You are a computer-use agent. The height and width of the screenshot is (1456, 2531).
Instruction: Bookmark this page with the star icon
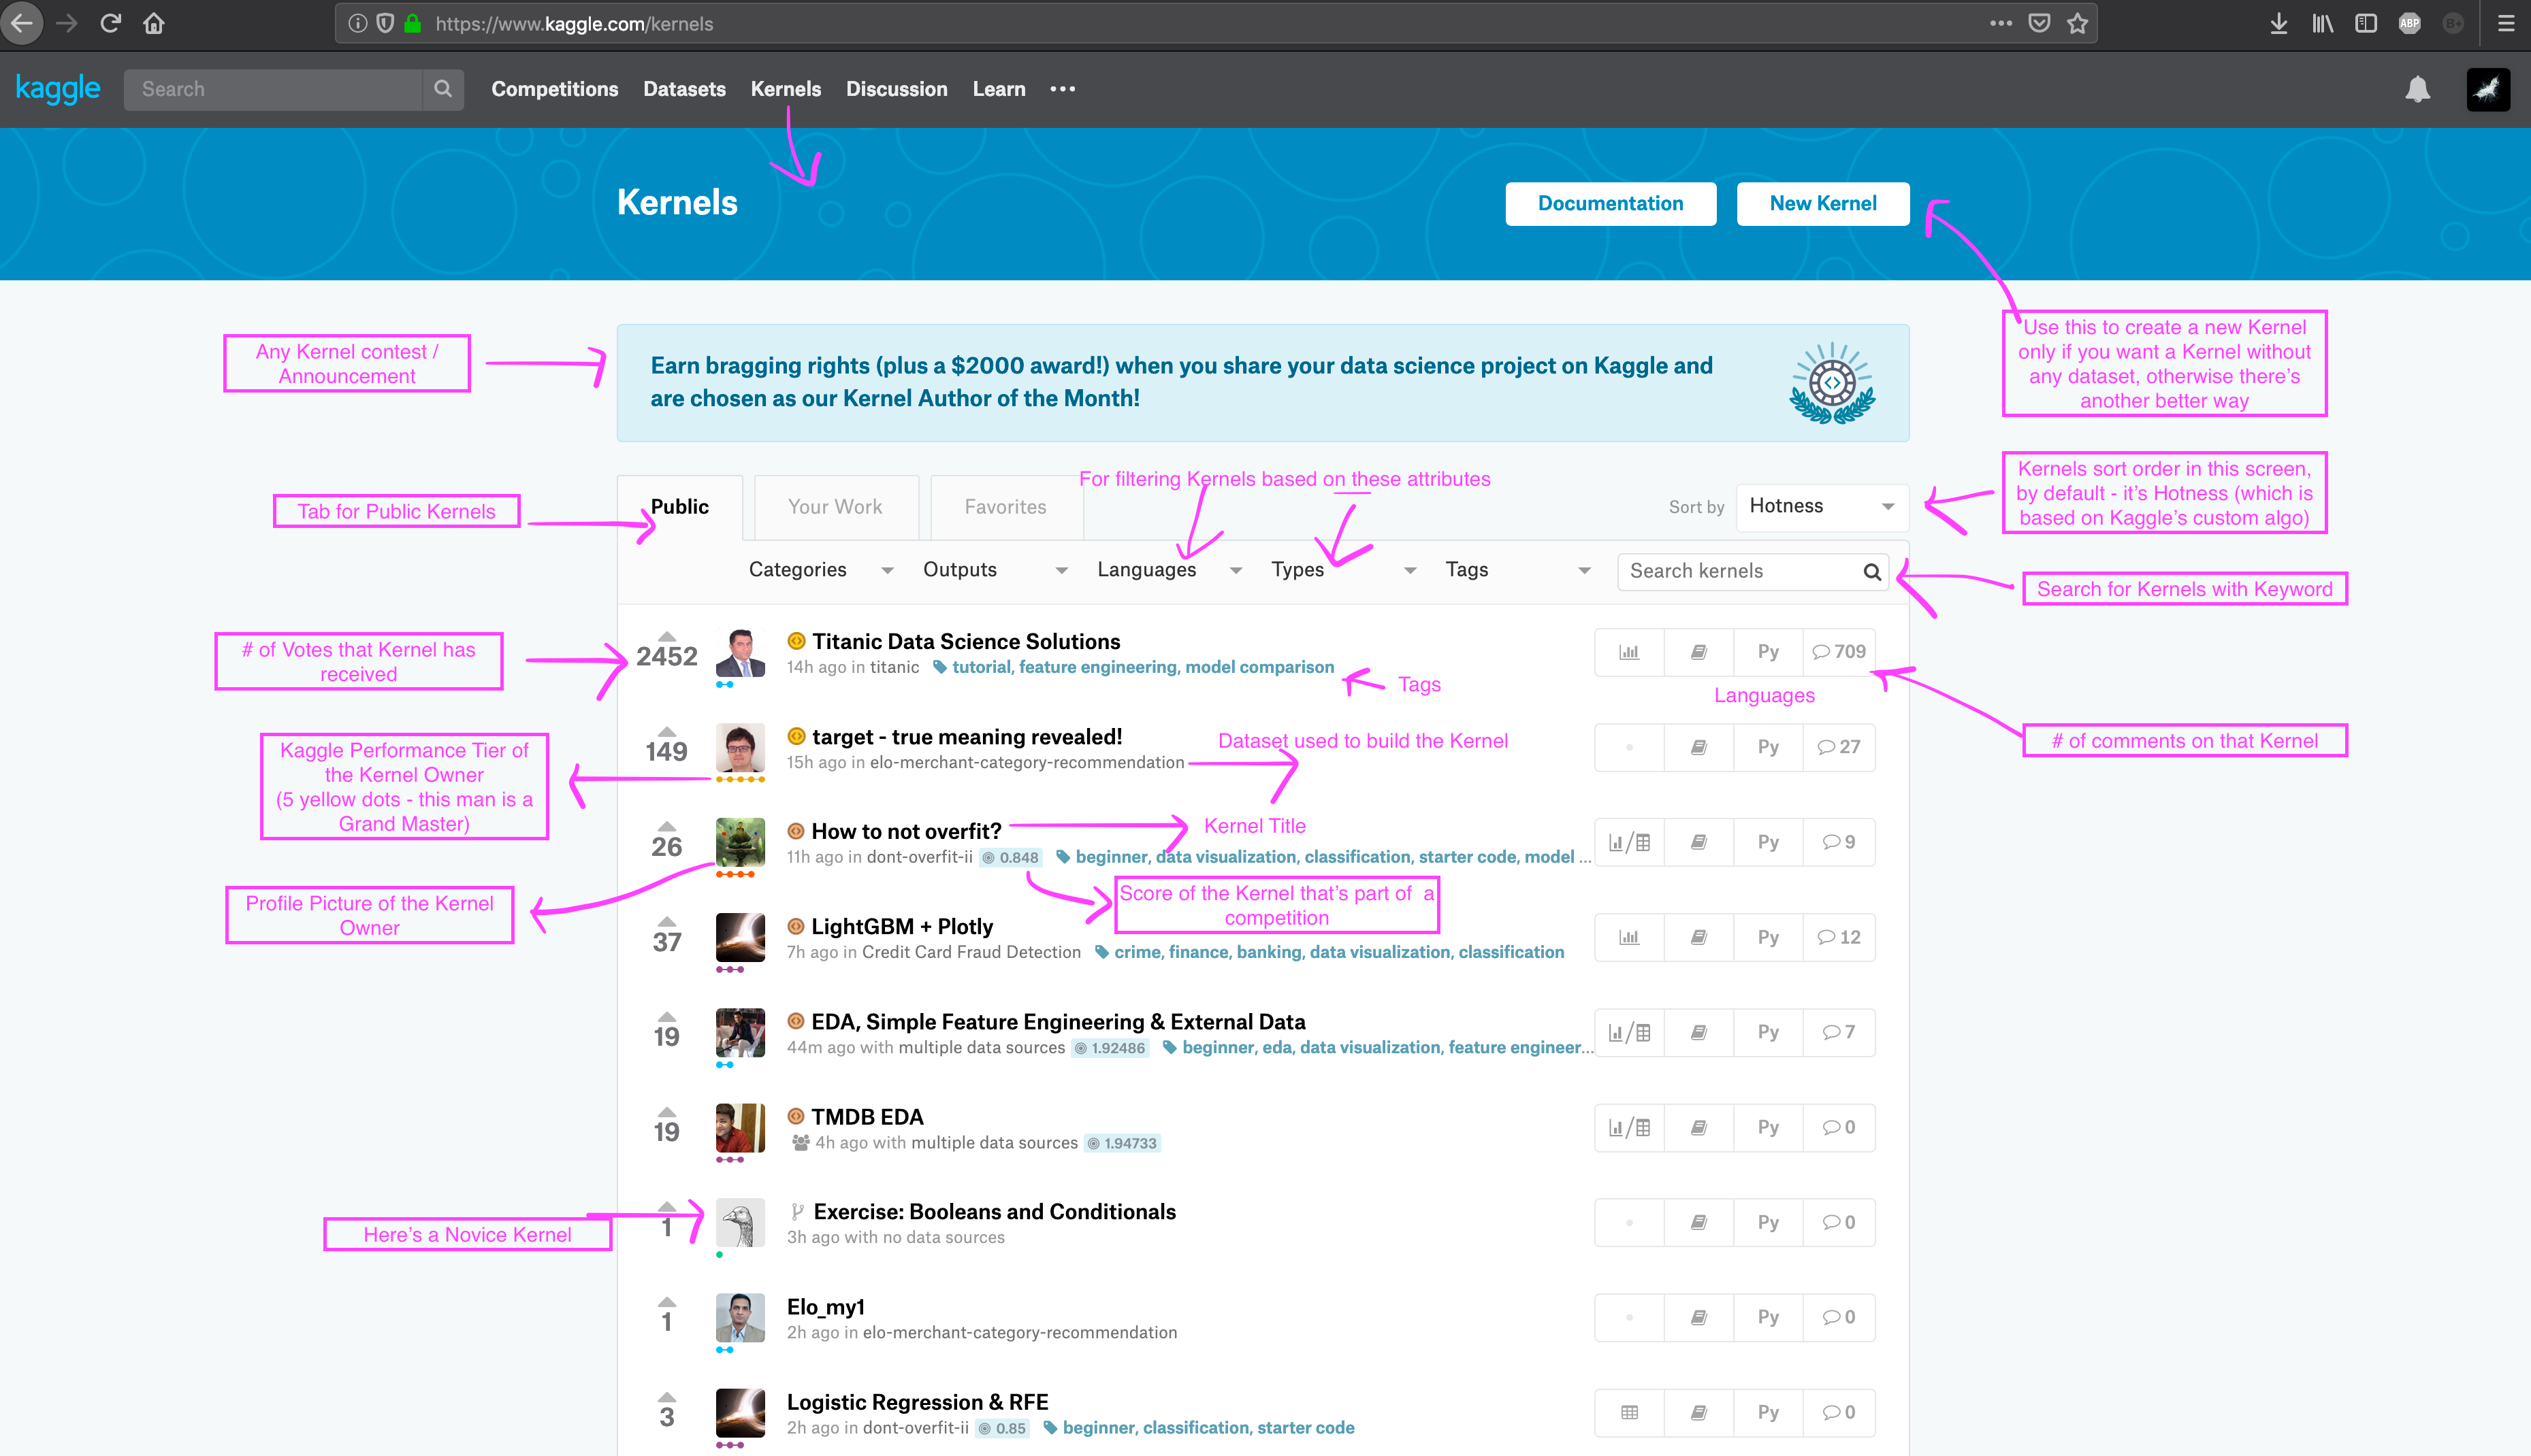[2078, 23]
